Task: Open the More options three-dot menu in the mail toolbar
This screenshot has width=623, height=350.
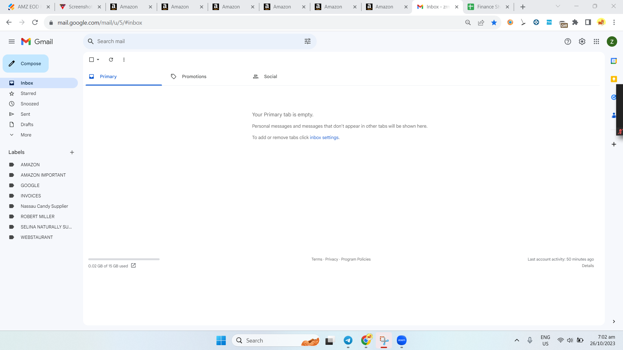Action: coord(124,60)
